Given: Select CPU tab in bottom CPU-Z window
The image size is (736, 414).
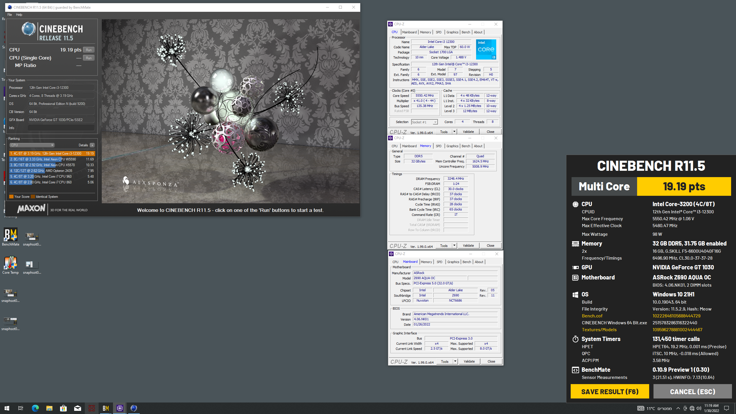Looking at the screenshot, I should (395, 262).
